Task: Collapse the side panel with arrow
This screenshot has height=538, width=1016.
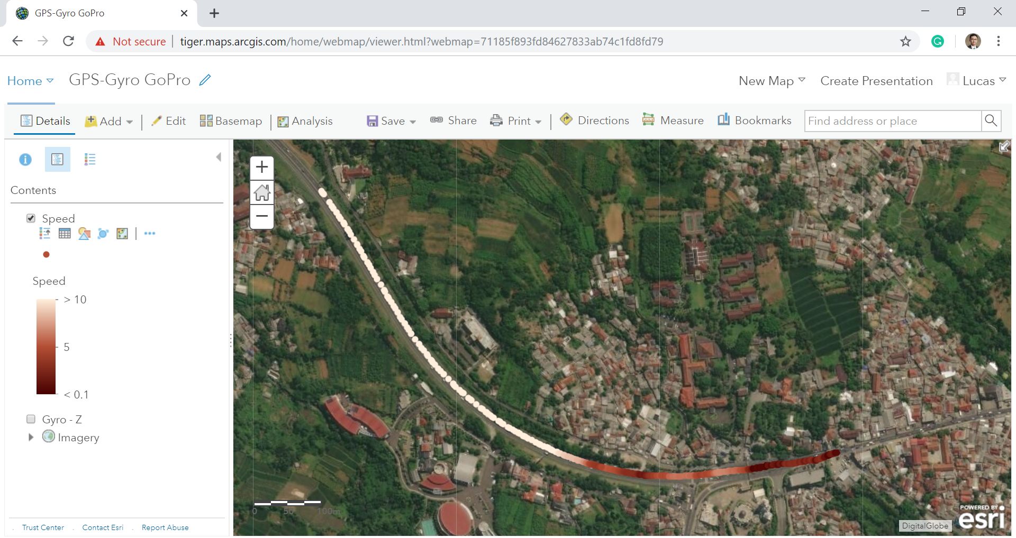Action: click(219, 157)
